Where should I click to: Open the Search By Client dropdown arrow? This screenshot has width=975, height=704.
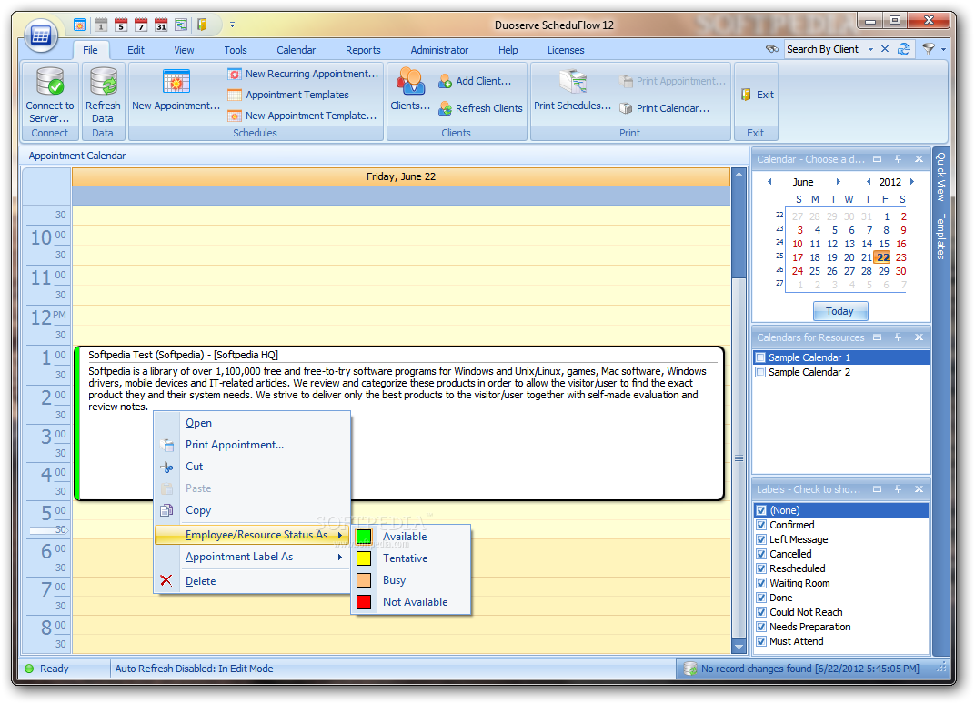pyautogui.click(x=870, y=49)
